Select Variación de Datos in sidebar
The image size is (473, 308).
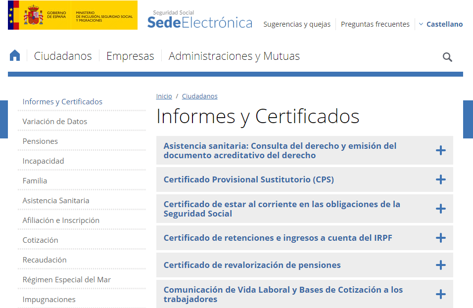[54, 122]
